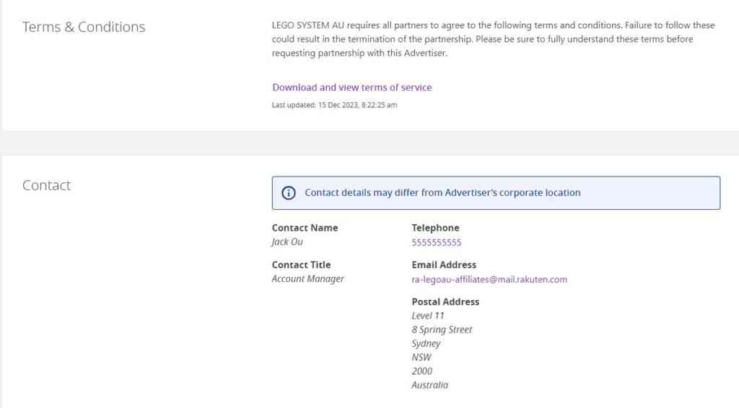Select the contact name Jack Ou
739x408 pixels.
287,242
